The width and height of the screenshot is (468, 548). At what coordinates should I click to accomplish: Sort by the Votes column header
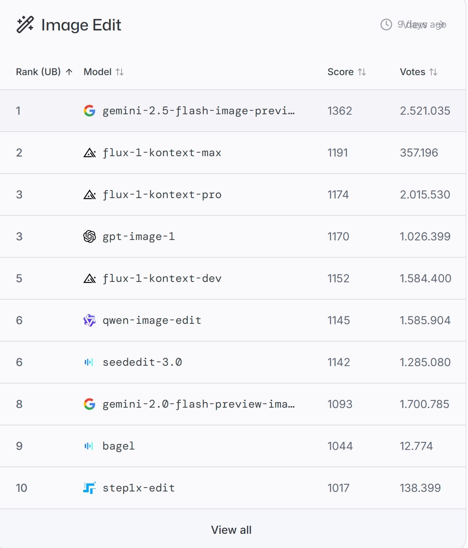(x=419, y=72)
